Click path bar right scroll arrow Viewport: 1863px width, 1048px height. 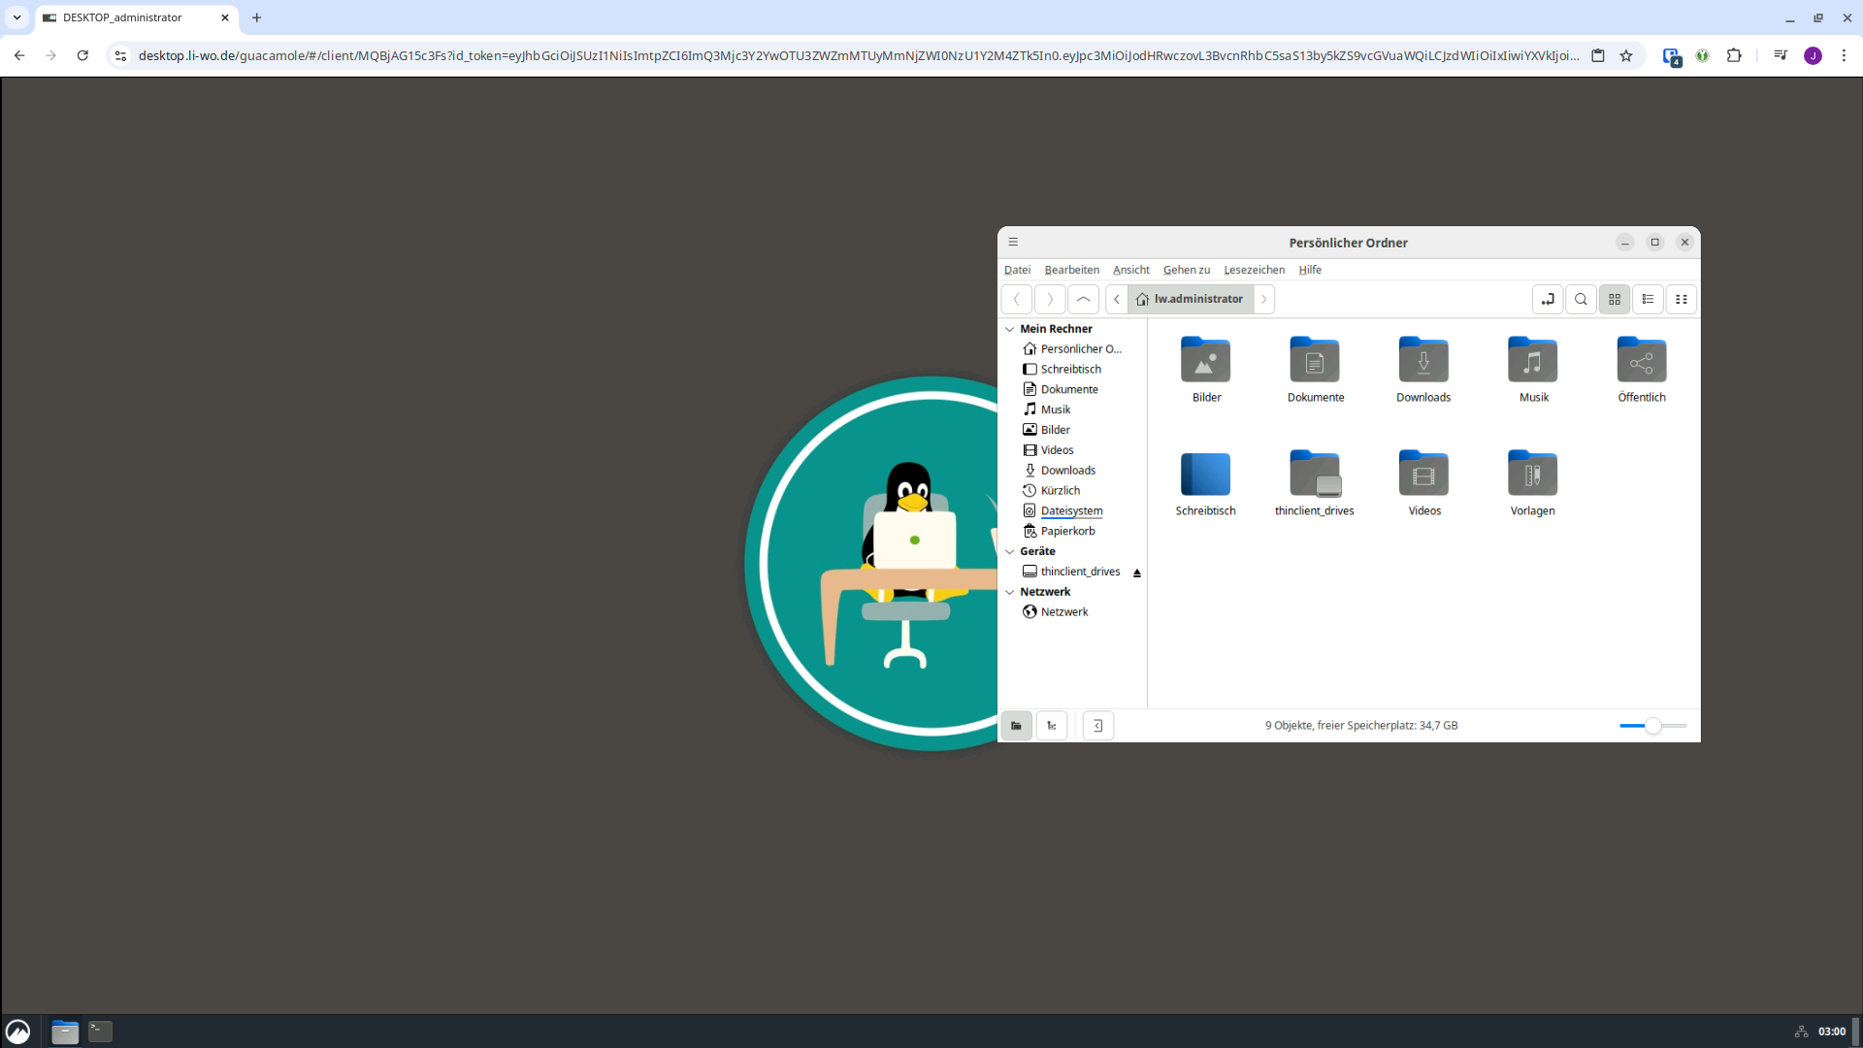[1264, 299]
